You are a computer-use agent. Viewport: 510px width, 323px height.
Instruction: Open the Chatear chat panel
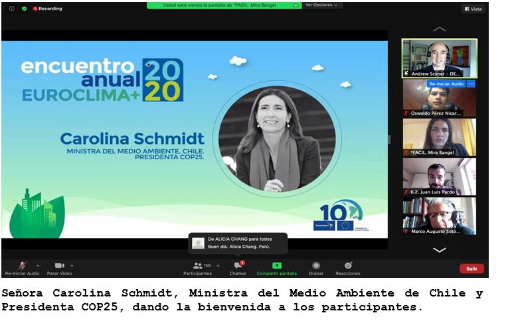click(x=238, y=269)
